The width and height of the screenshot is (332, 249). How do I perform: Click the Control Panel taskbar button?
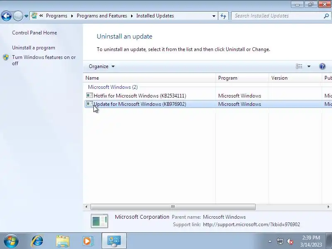[x=114, y=241]
